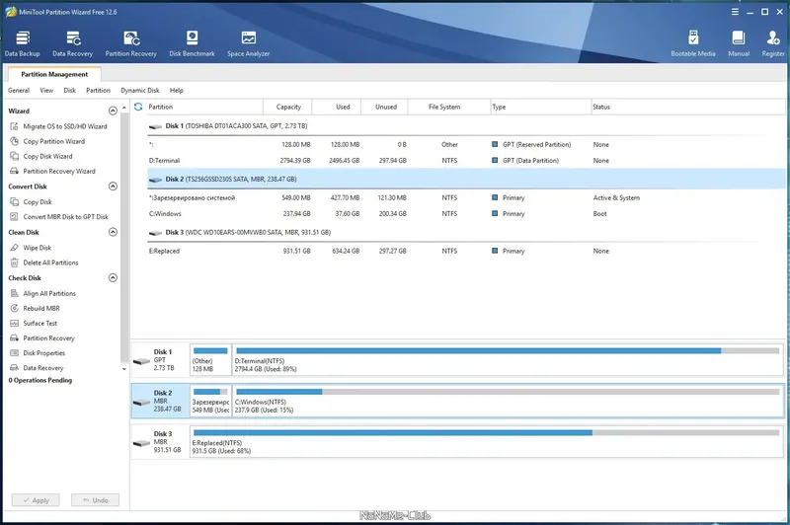Open the Manual

(x=738, y=41)
